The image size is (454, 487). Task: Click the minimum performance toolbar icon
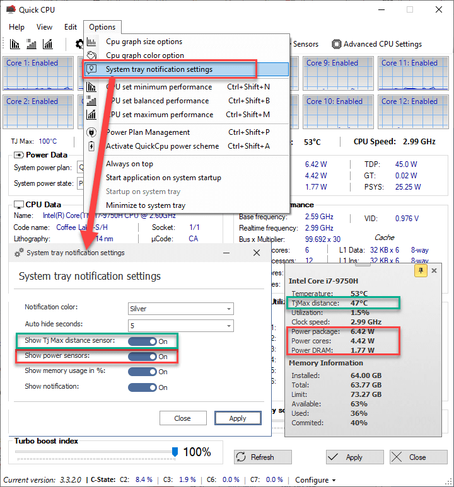[15, 44]
